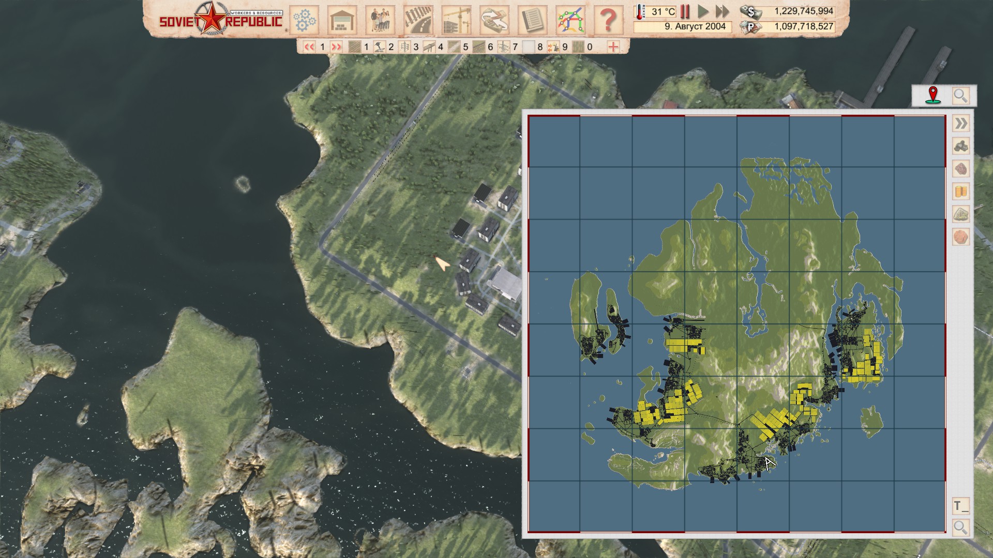Open the roads and railways construction menu

coord(418,20)
